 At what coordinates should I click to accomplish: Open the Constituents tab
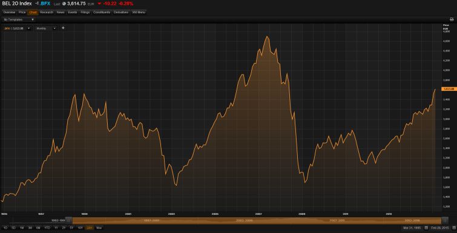[x=102, y=12]
